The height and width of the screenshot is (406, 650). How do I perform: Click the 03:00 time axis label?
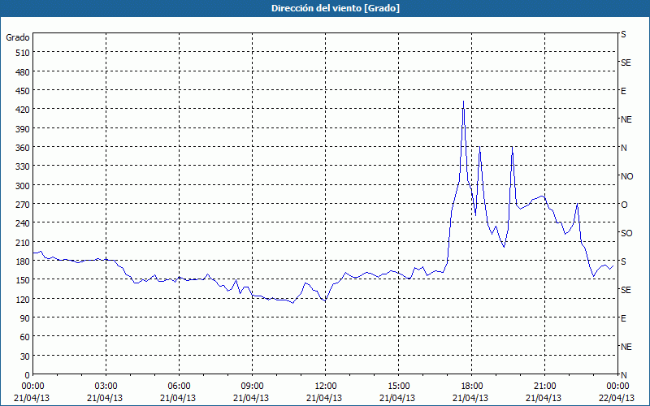coord(106,387)
